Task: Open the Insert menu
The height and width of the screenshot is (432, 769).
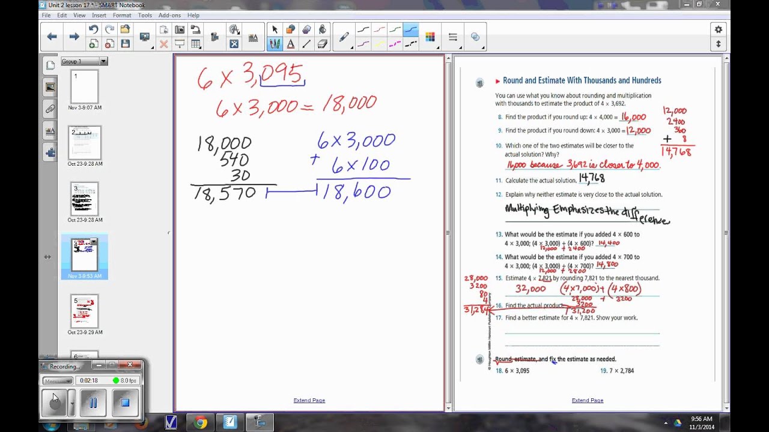Action: click(x=99, y=15)
